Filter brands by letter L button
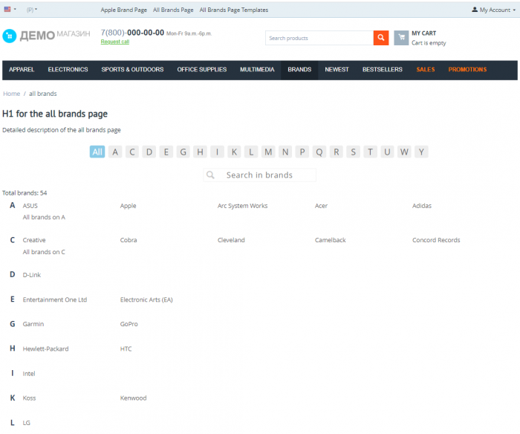 (x=251, y=152)
